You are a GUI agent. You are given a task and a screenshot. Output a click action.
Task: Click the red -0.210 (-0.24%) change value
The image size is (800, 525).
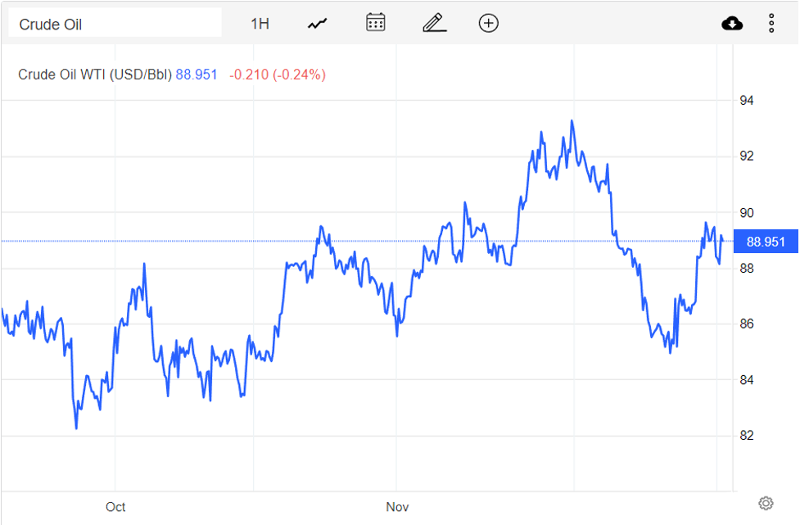[278, 75]
